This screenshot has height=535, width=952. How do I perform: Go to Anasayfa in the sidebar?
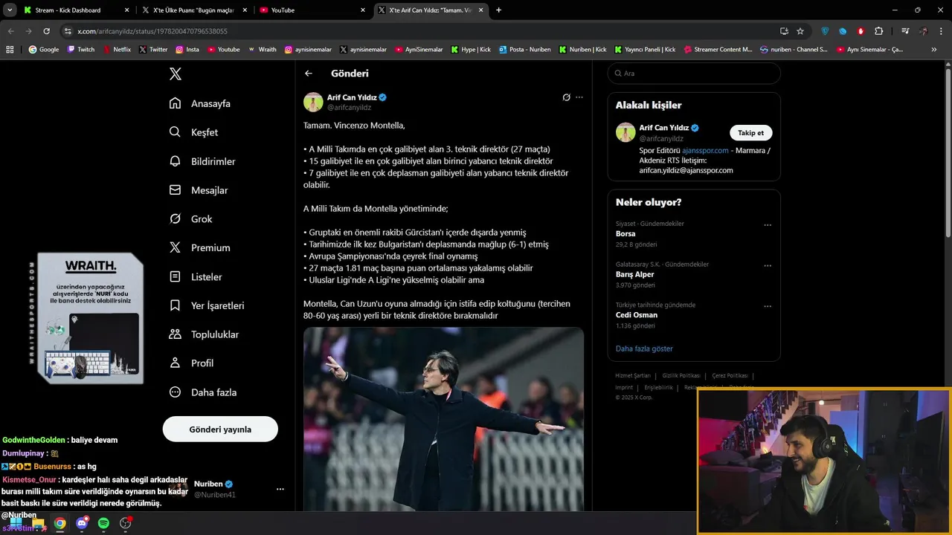[200, 103]
